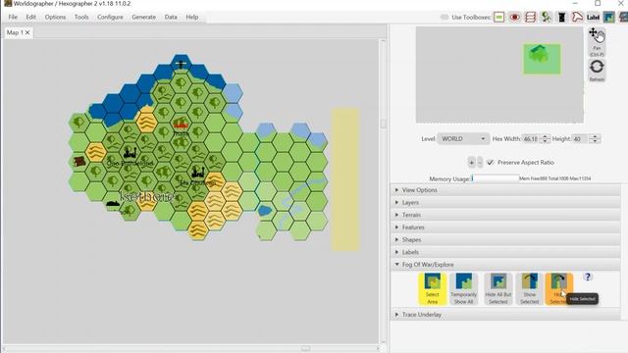Expand the Trace Underlay section
The height and width of the screenshot is (353, 628).
coord(505,315)
